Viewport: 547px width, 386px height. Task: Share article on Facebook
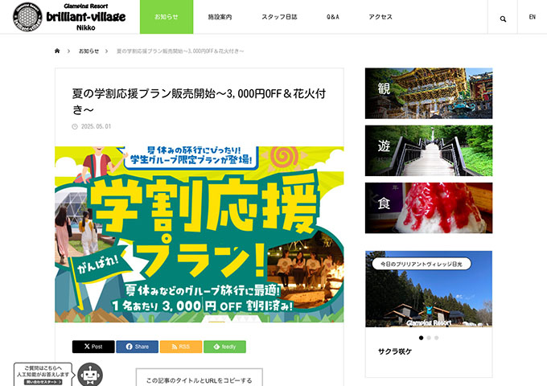[137, 347]
